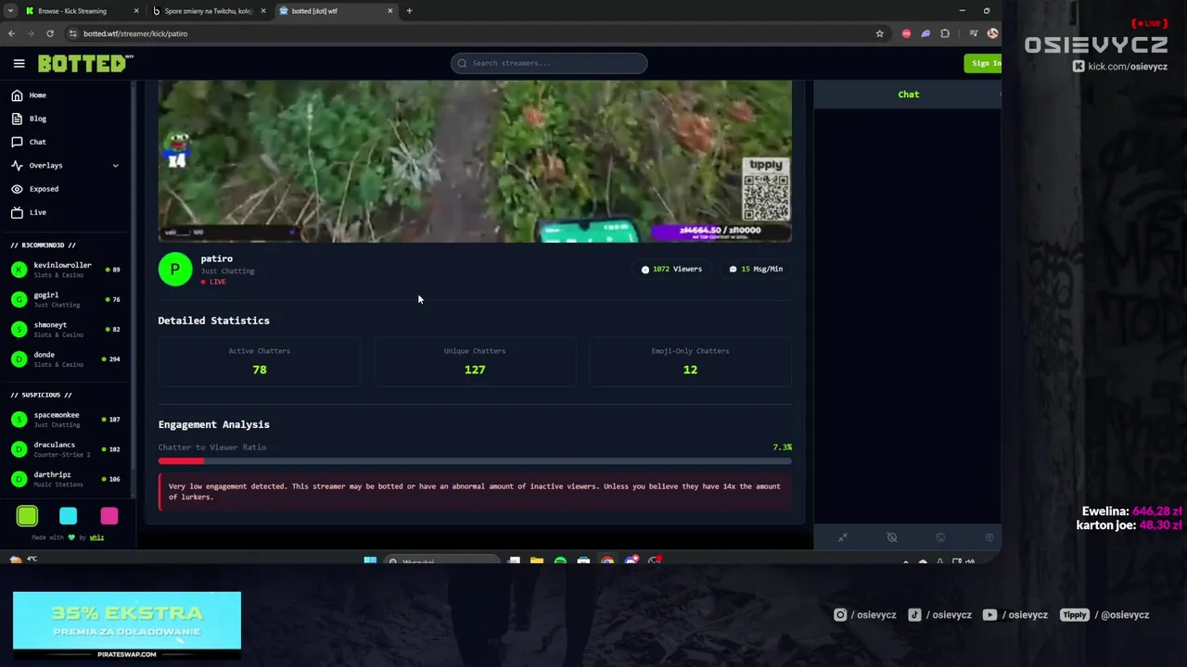
Task: Close the botted [dot] wtf tab
Action: (389, 11)
